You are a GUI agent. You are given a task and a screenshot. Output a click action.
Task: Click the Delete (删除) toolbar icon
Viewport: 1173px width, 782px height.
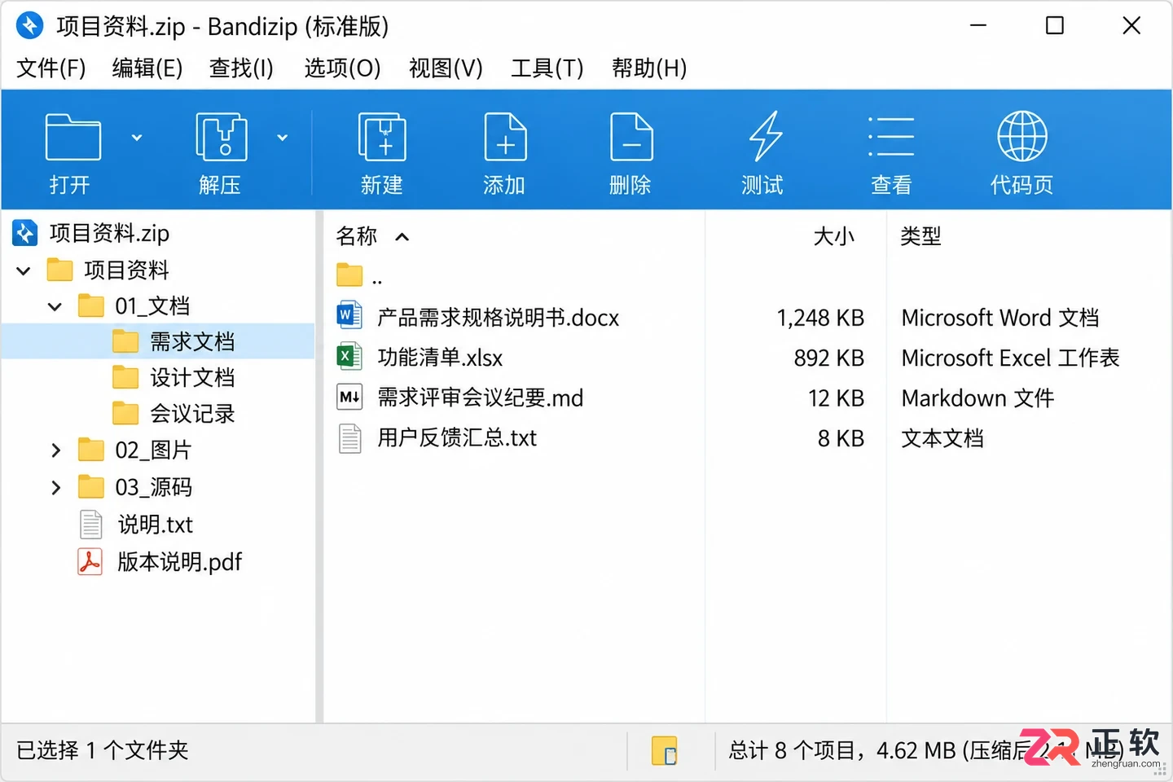tap(631, 137)
